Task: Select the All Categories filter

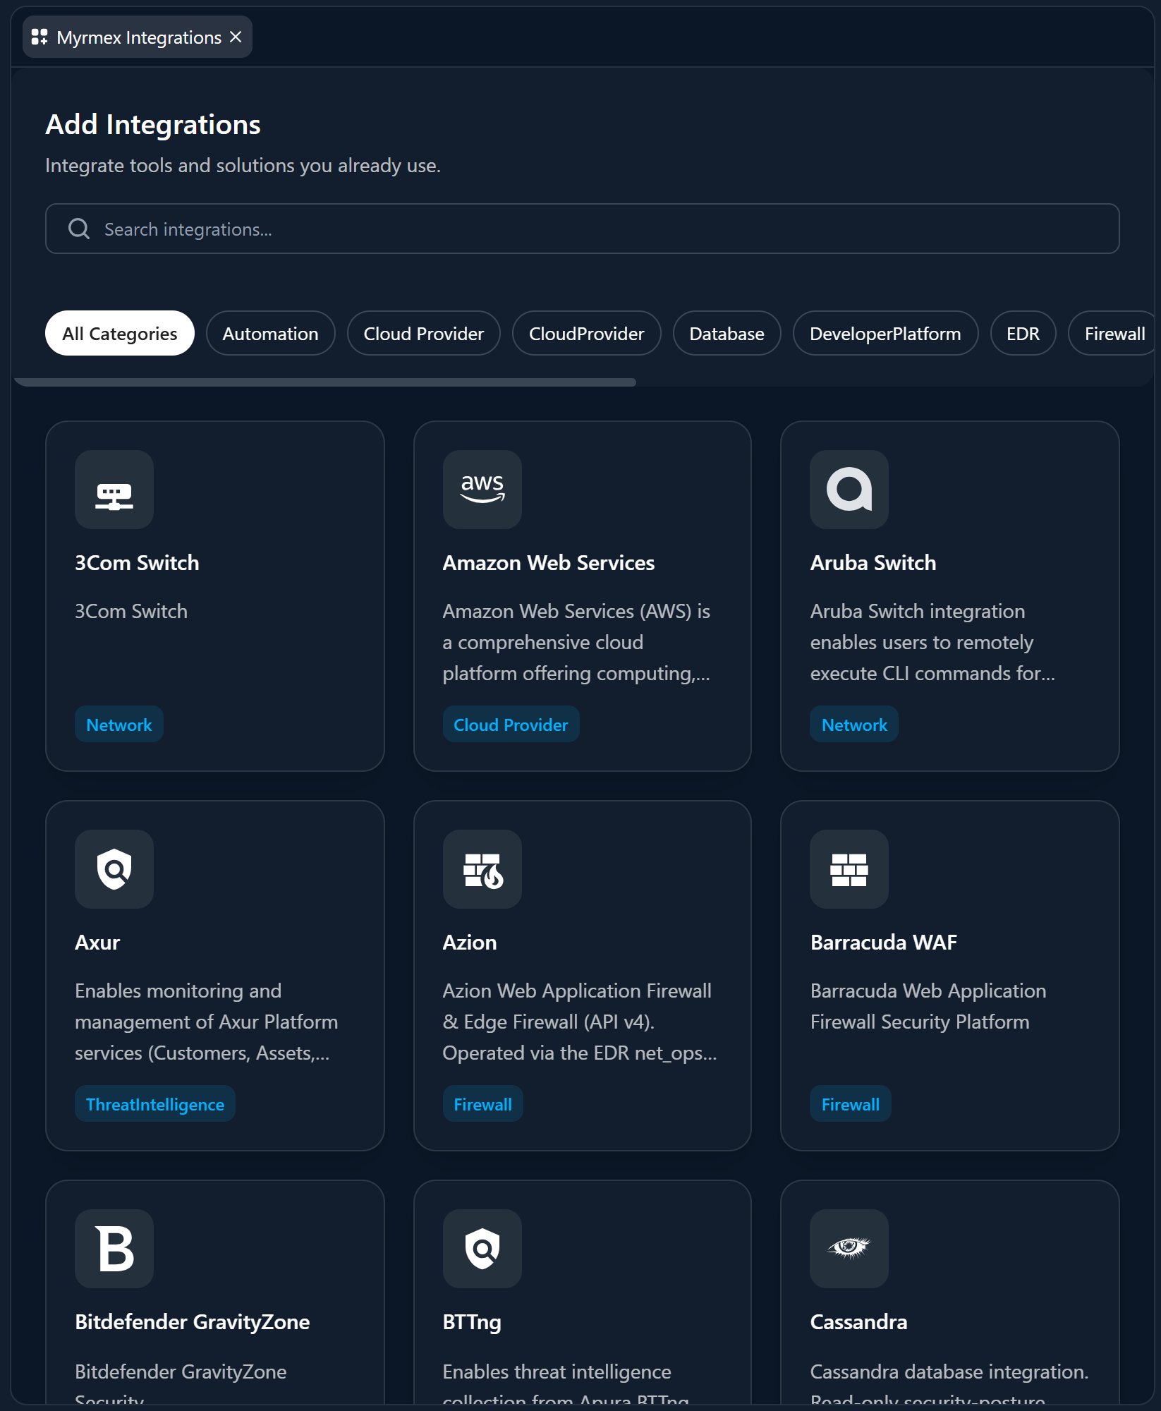Action: 120,333
